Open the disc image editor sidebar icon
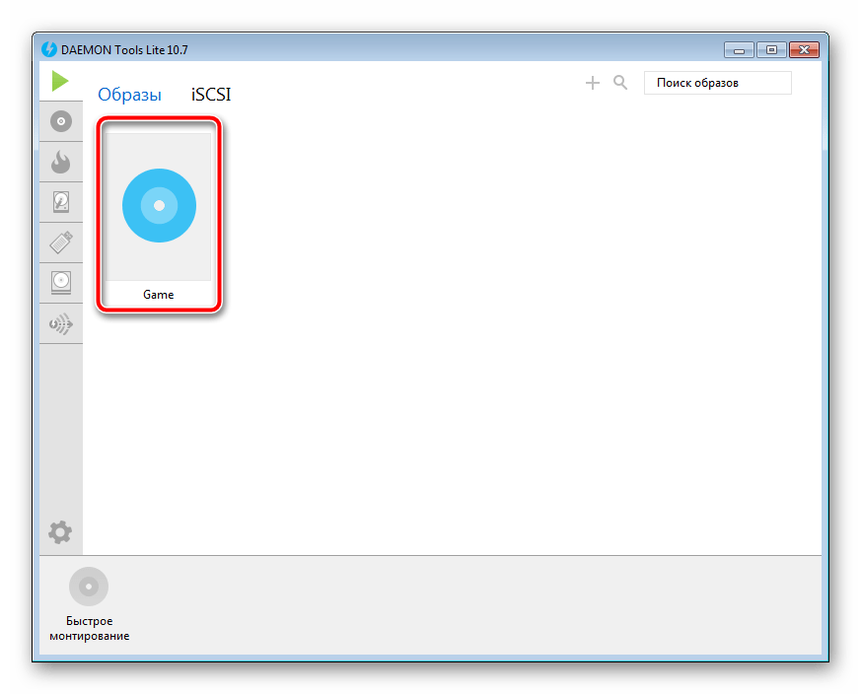The width and height of the screenshot is (861, 694). pos(61,121)
